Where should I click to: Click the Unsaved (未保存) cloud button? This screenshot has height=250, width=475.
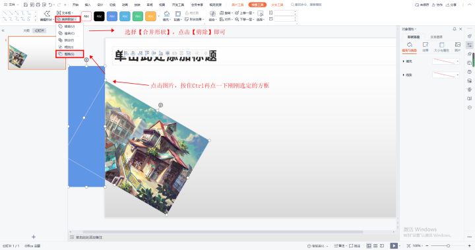422,5
